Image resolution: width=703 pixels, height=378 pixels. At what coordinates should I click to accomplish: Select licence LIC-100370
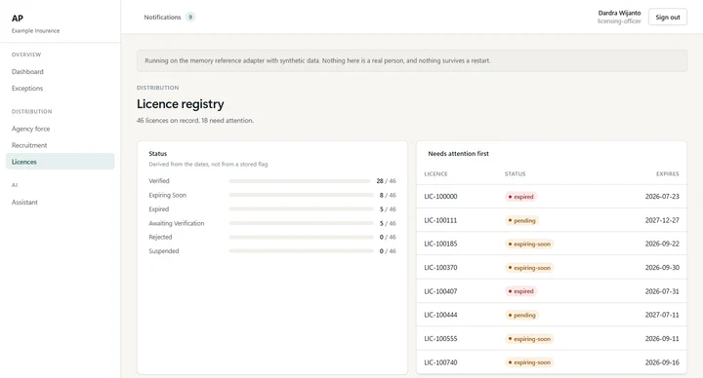click(440, 268)
